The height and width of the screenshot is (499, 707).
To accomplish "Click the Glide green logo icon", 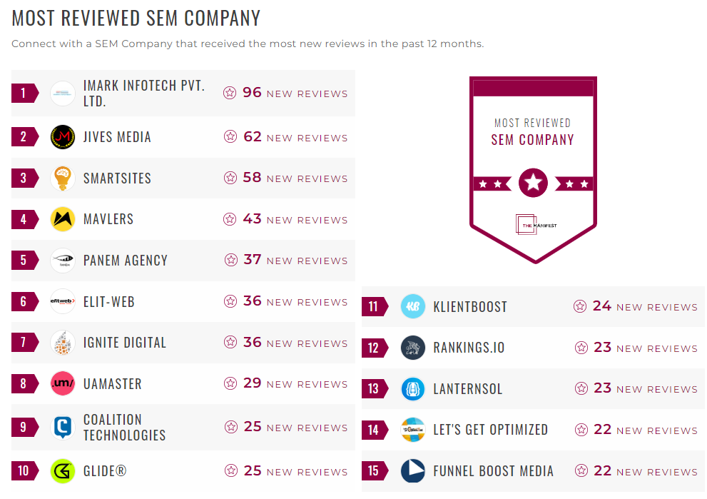I will click(x=63, y=471).
